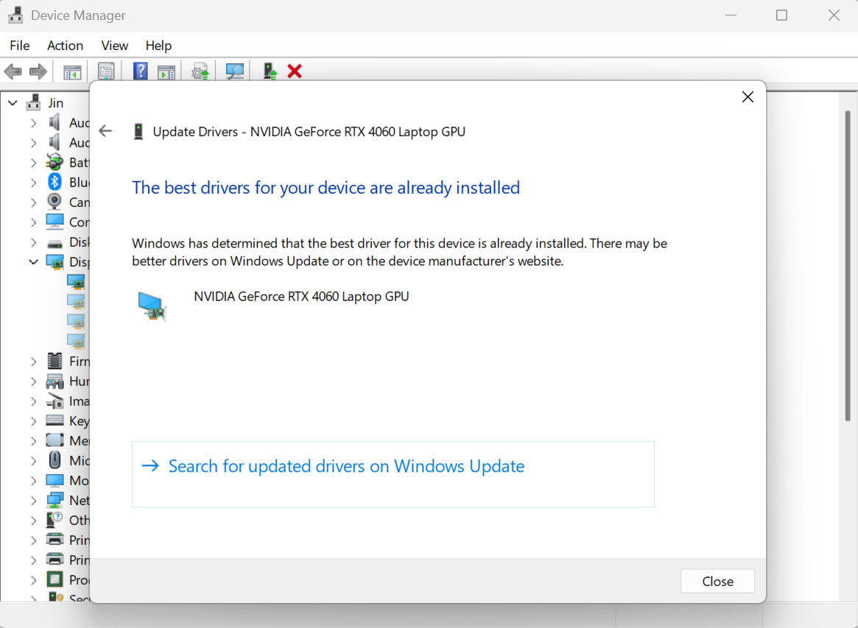Click the Forward arrow in Device Manager toolbar
The height and width of the screenshot is (628, 858).
[38, 71]
